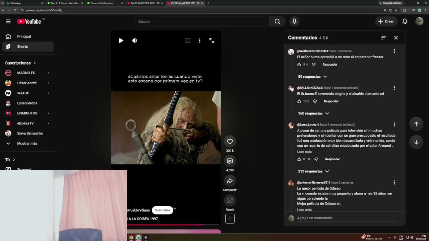The width and height of the screenshot is (429, 241).
Task: Mute the Short's volume
Action: (135, 41)
